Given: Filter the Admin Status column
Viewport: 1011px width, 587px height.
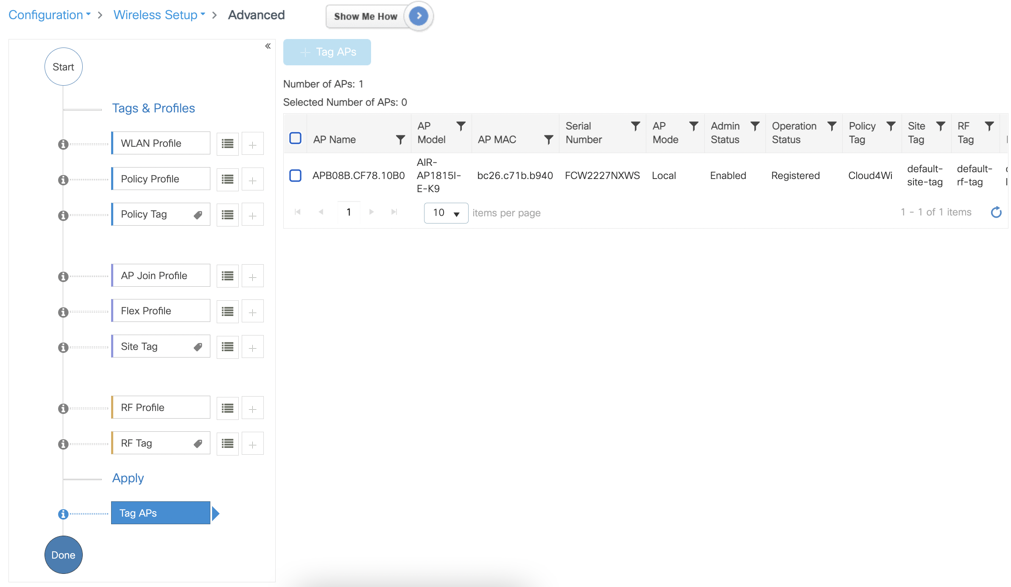Looking at the screenshot, I should 755,126.
